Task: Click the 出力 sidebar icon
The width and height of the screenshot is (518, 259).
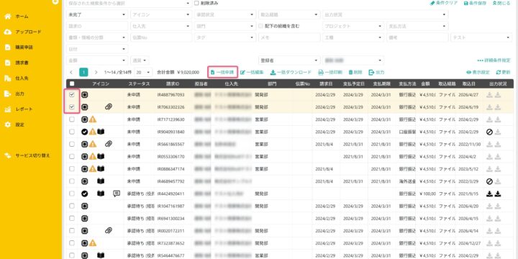Action: tap(8, 94)
